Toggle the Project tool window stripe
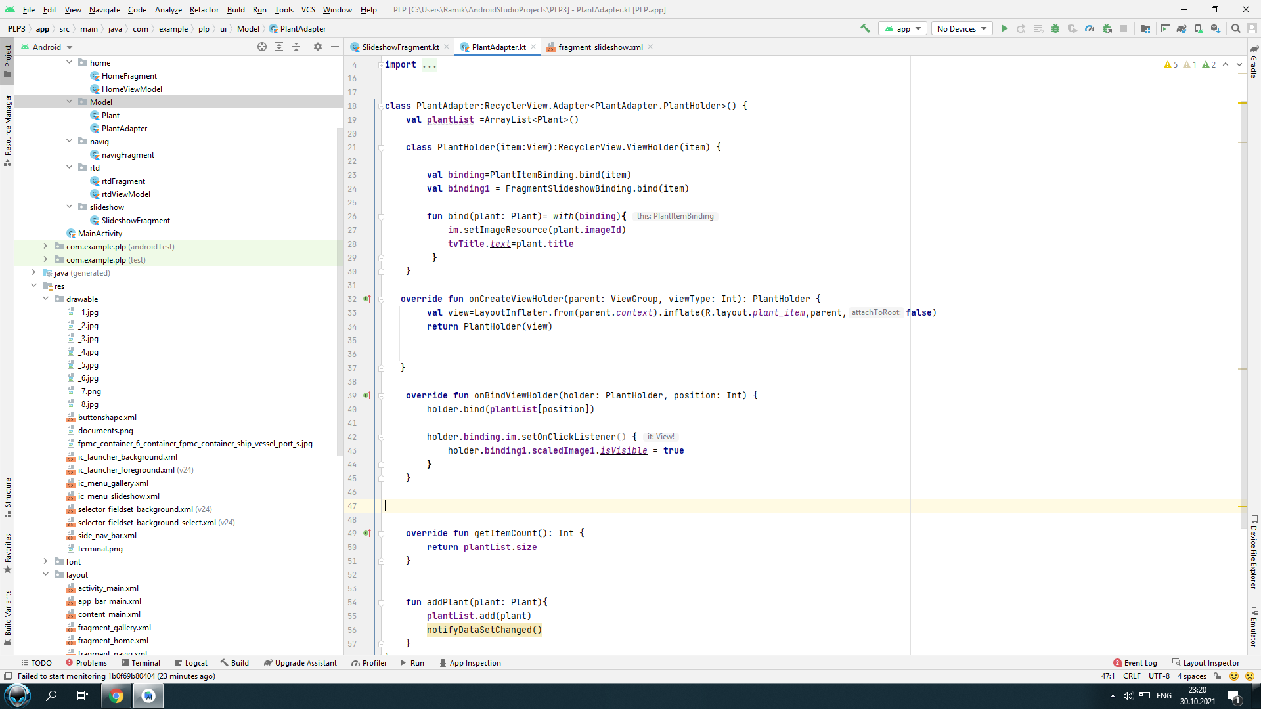Viewport: 1261px width, 709px height. (7, 61)
